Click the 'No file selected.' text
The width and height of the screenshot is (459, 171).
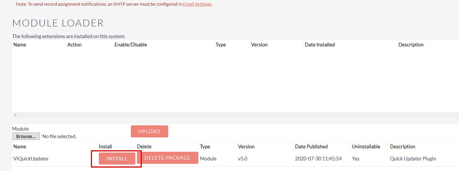(x=59, y=136)
